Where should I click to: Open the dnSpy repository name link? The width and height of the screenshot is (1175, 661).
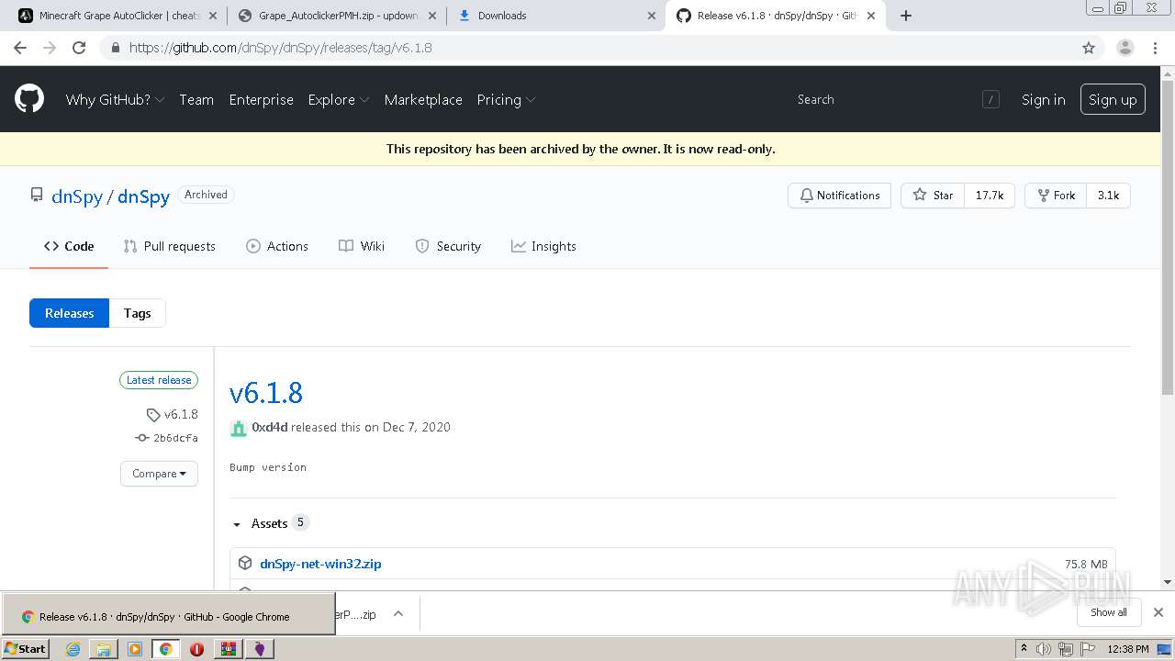[x=143, y=196]
